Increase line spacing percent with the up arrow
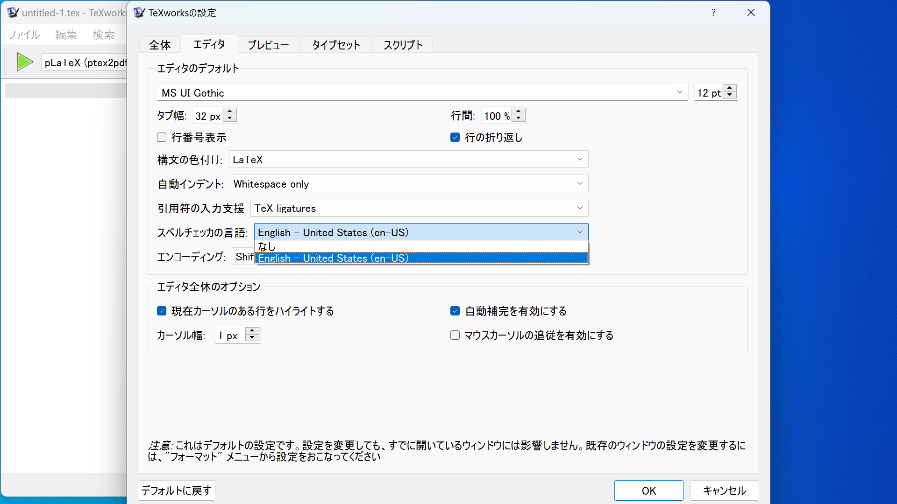The height and width of the screenshot is (504, 897). click(519, 112)
